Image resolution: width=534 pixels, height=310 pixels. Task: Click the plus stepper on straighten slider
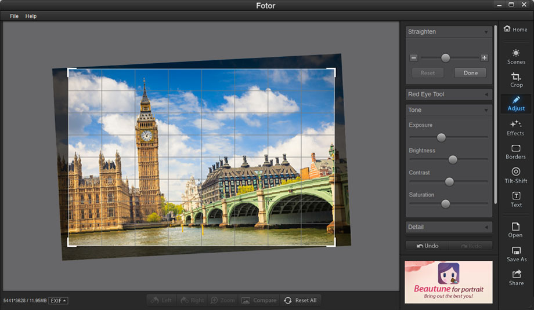tap(484, 58)
